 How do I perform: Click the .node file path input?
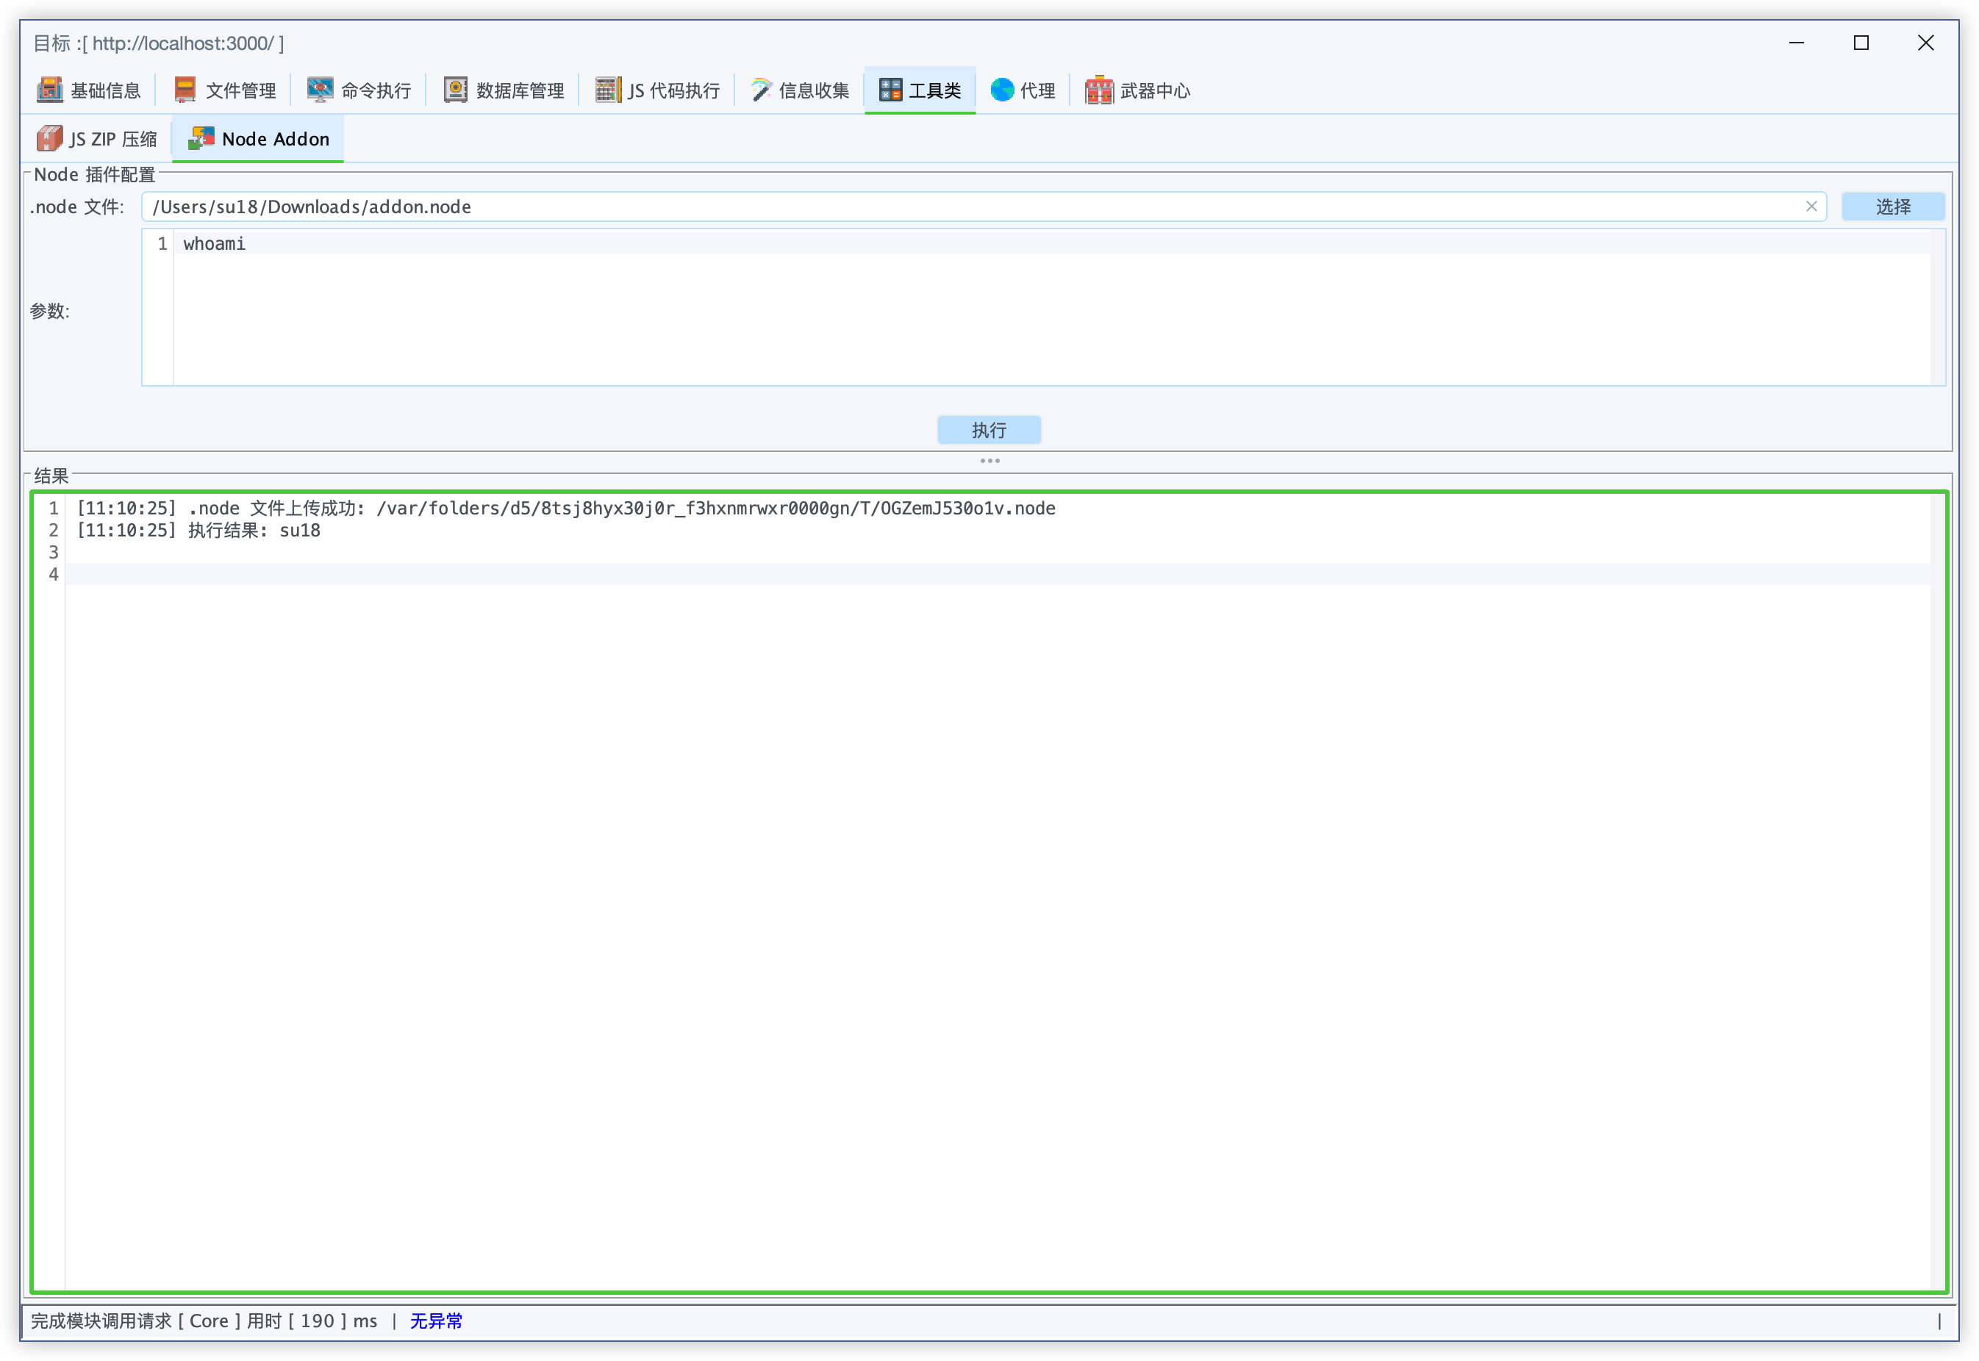[x=938, y=207]
